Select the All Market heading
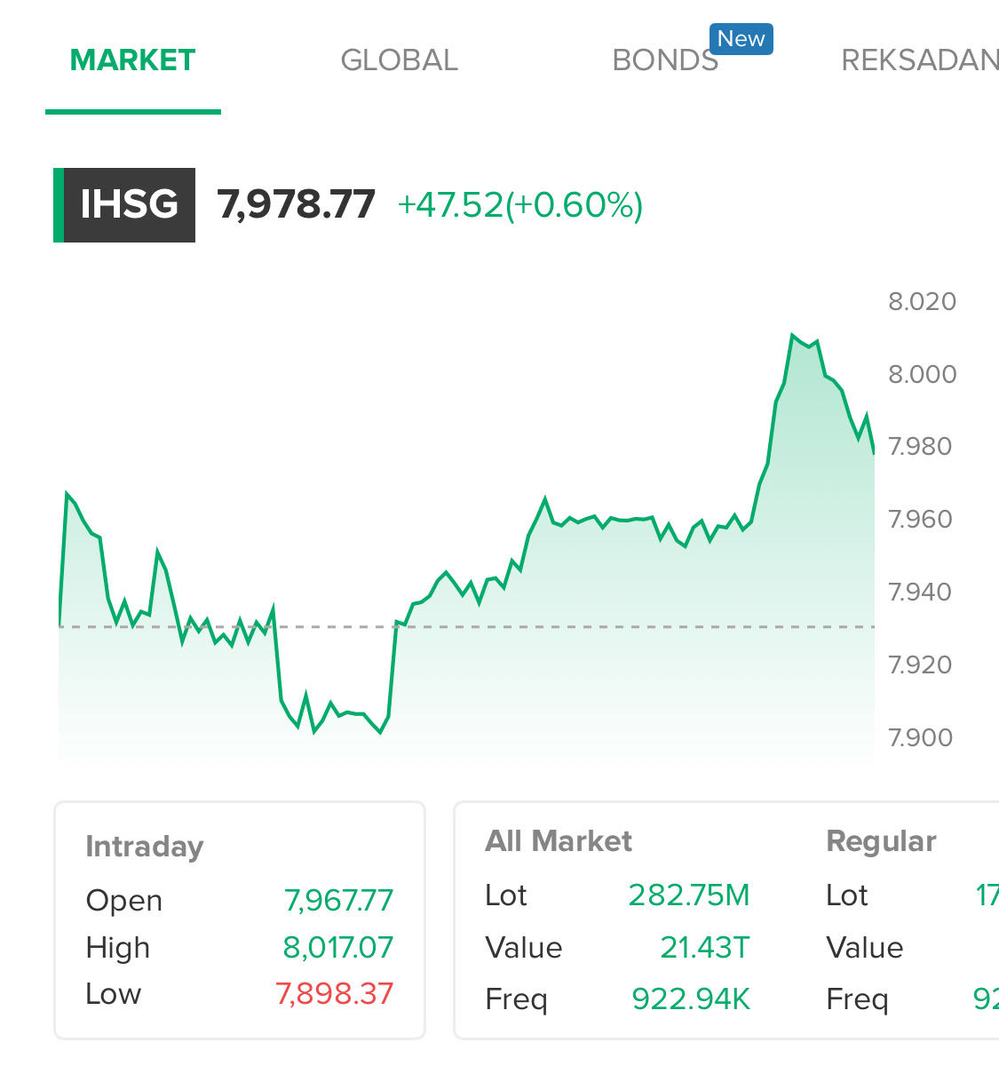 [x=559, y=841]
